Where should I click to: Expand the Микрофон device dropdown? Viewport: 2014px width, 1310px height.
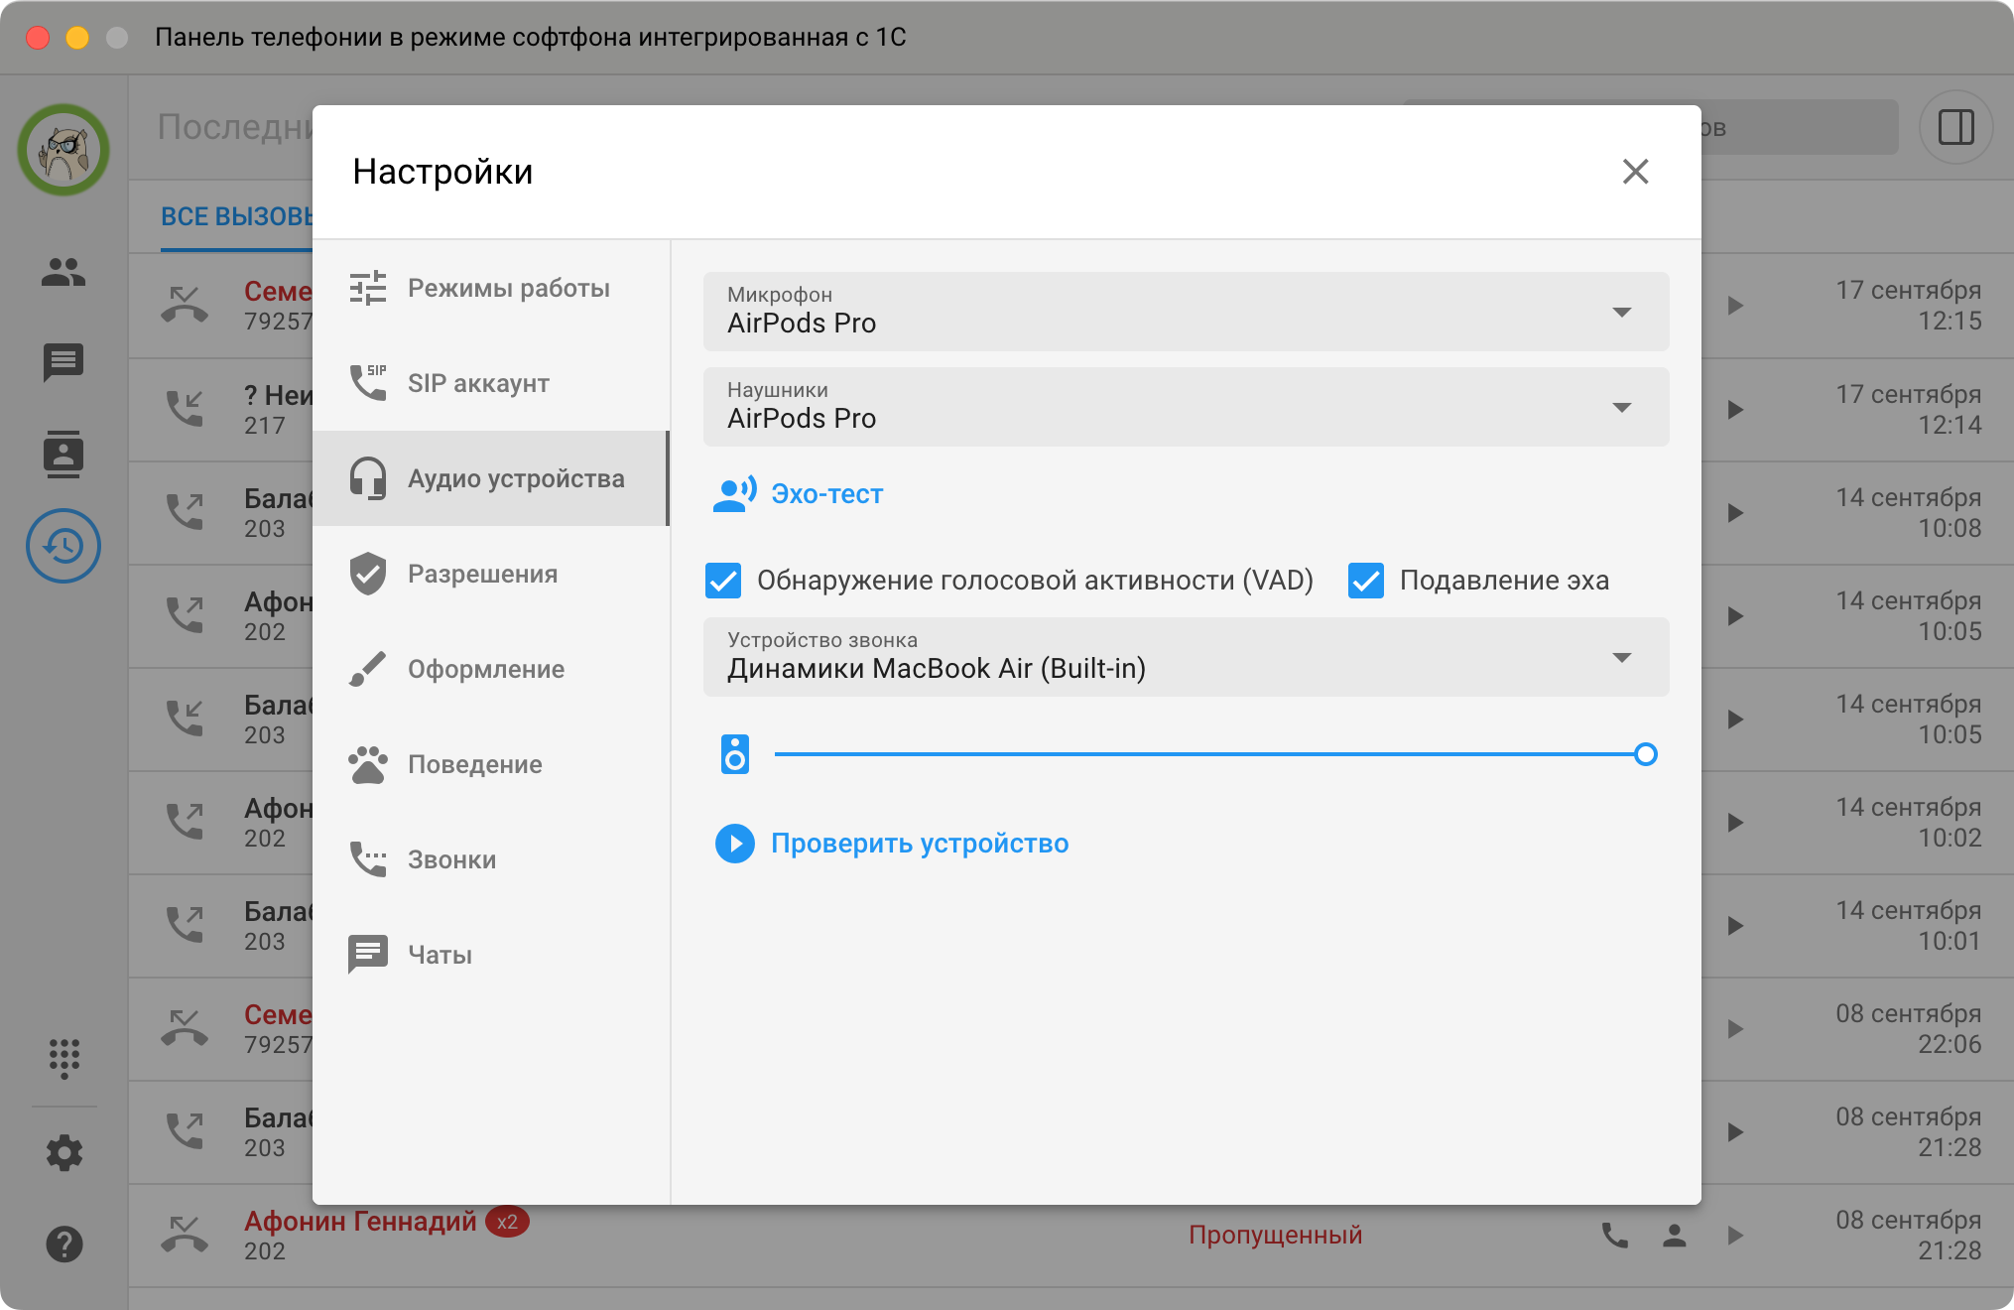click(x=1186, y=312)
